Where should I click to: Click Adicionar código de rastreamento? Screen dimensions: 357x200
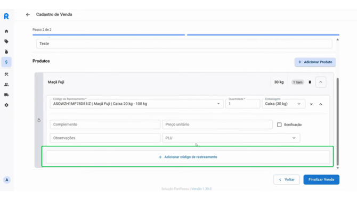(x=188, y=157)
